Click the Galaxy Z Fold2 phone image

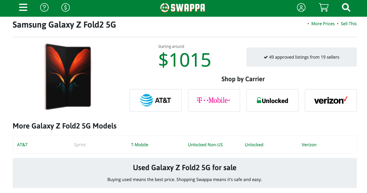tap(68, 76)
